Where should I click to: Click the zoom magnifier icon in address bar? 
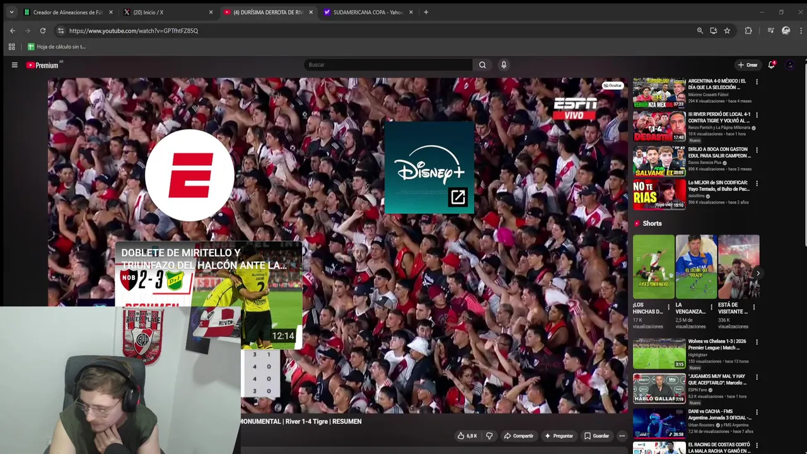[700, 30]
